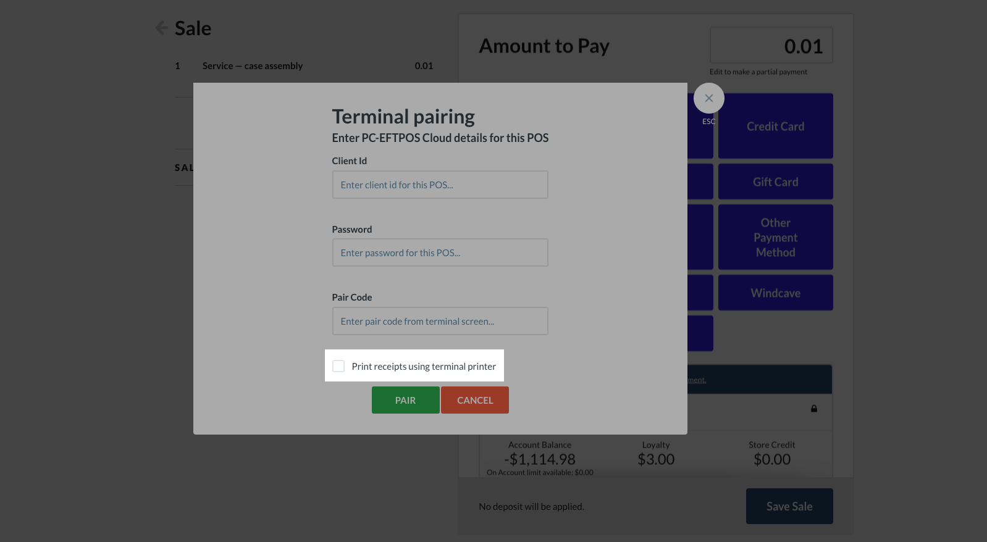This screenshot has height=542, width=987.
Task: Click 'Edit to make a partial payment' hint
Action: coord(758,72)
